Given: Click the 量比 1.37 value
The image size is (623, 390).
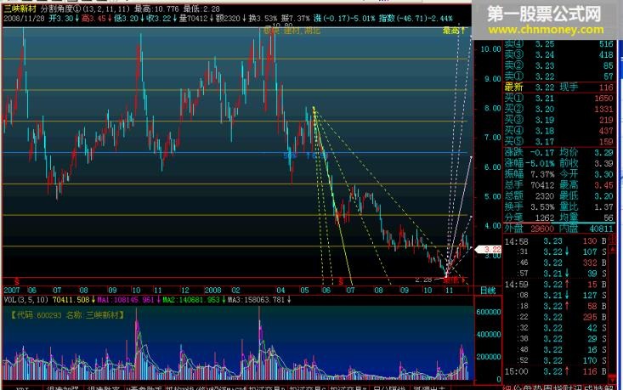Looking at the screenshot, I should point(604,206).
